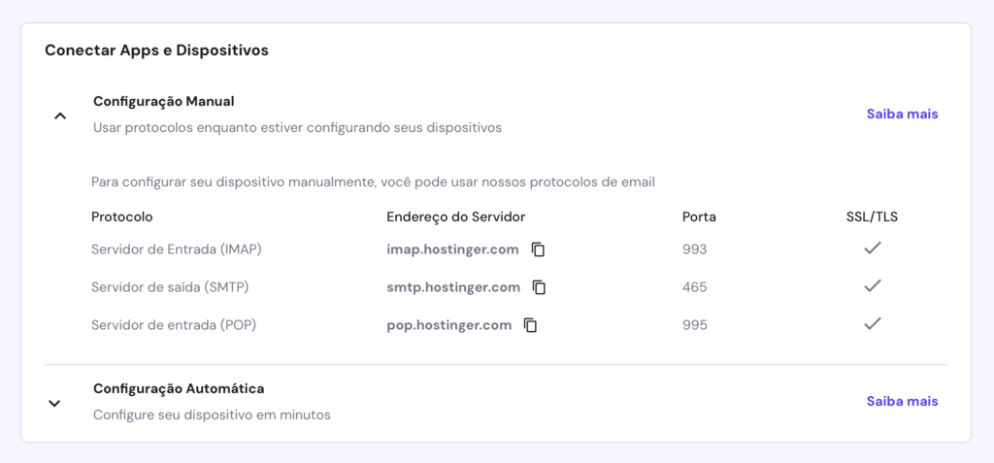Click the SSL/TLS checkmark for SMTP row
This screenshot has width=994, height=463.
click(873, 286)
